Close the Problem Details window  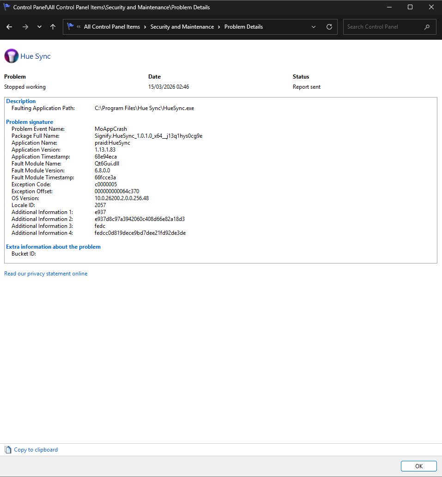click(431, 7)
